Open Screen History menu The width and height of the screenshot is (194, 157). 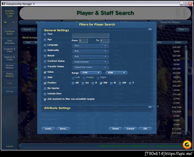(9, 67)
